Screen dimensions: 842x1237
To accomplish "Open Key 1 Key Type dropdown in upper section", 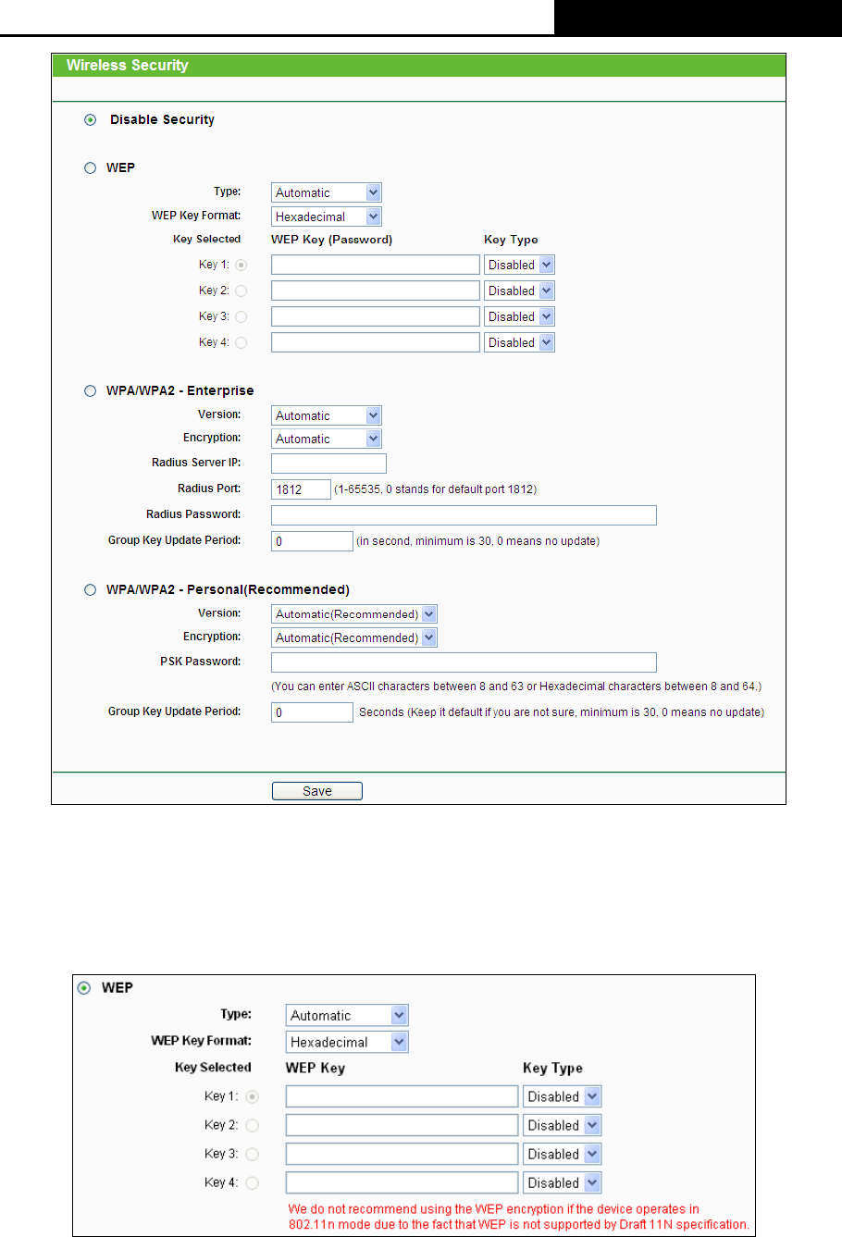I will coord(519,265).
